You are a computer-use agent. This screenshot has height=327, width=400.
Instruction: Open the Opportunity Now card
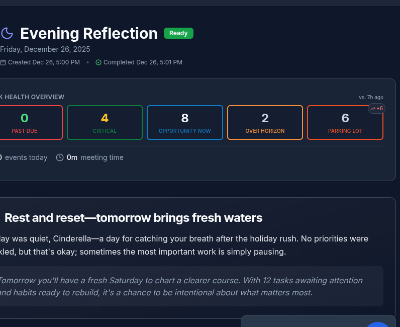pyautogui.click(x=185, y=122)
